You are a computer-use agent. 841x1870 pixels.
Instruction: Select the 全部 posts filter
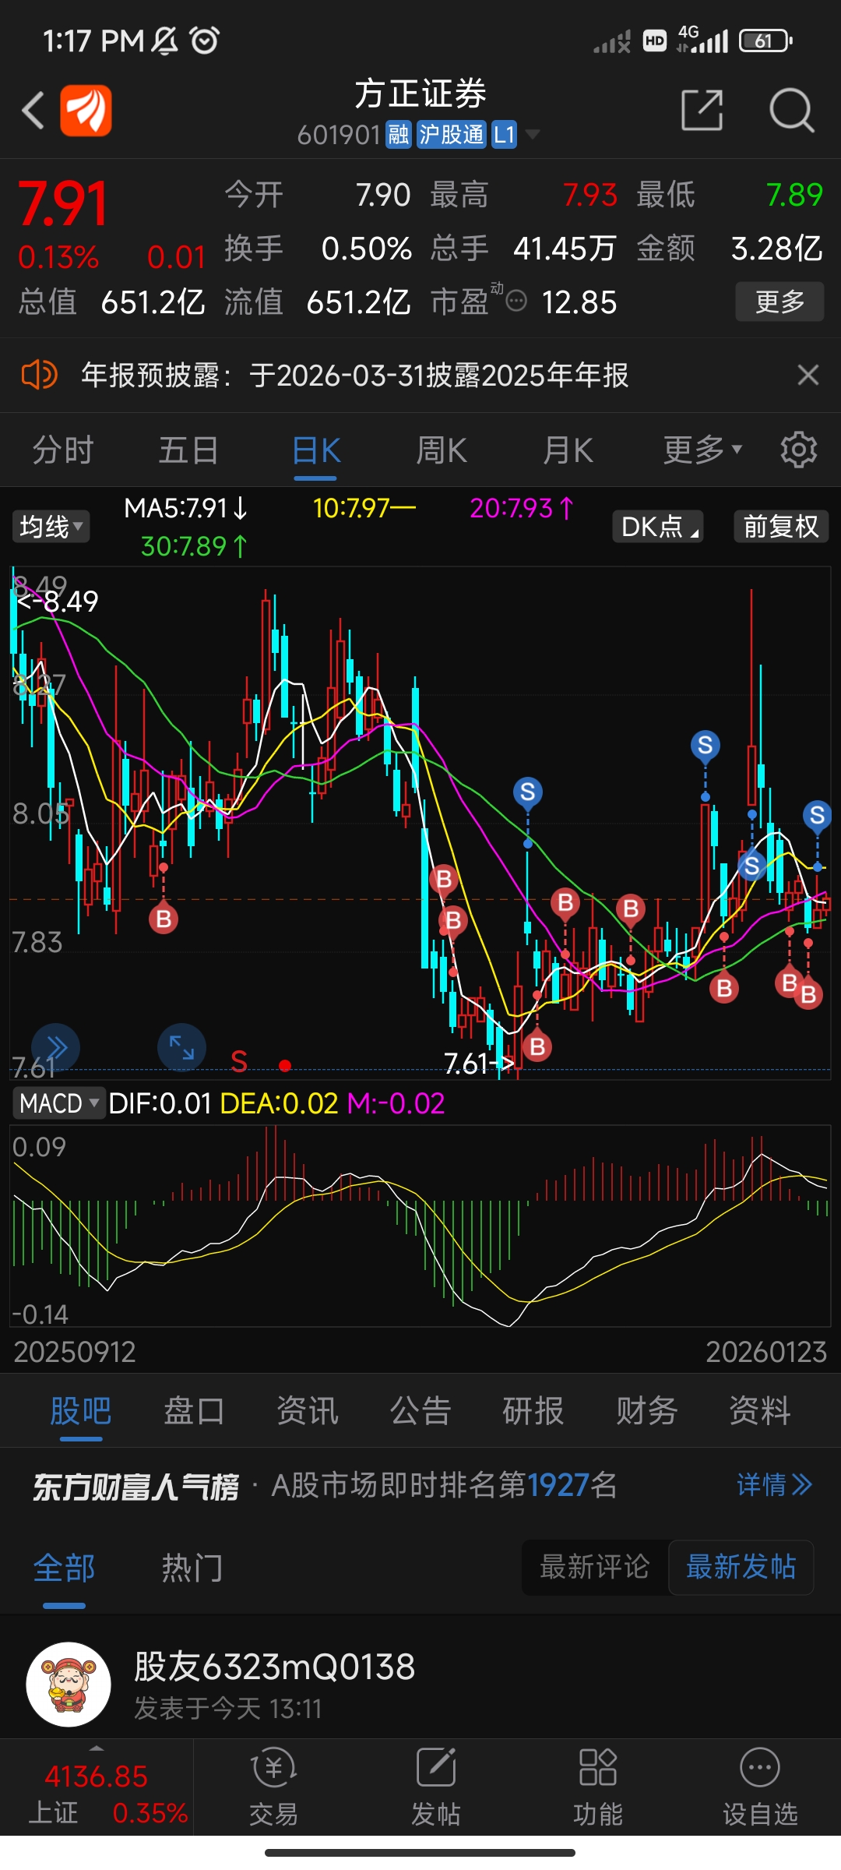(x=64, y=1567)
